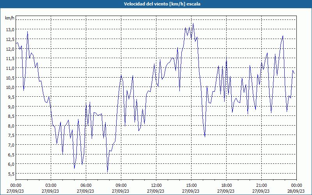312x195 pixels.
Task: Click the 18:00 time label
Action: point(227,186)
